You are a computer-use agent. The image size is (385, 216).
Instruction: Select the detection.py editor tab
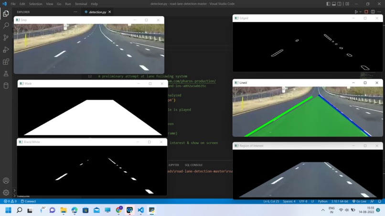(x=97, y=12)
